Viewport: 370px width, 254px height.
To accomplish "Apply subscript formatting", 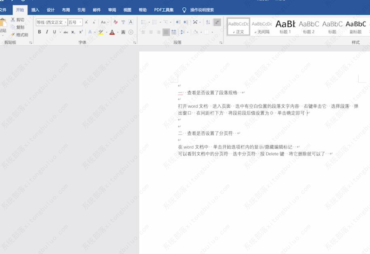I will tap(73, 32).
